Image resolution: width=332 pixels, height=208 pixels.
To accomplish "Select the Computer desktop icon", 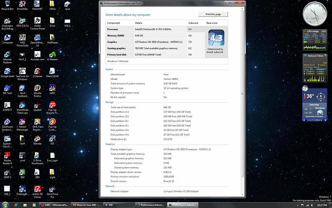I will 8,39.
